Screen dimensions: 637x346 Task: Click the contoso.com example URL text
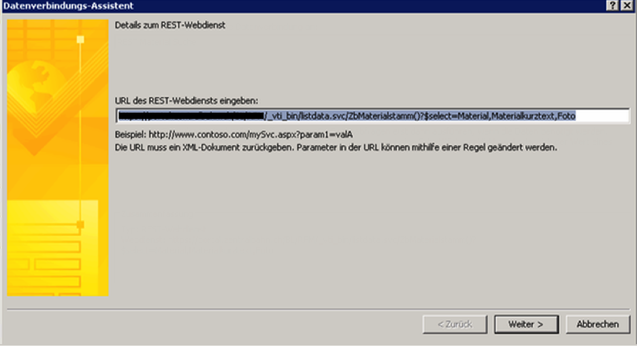tap(251, 134)
